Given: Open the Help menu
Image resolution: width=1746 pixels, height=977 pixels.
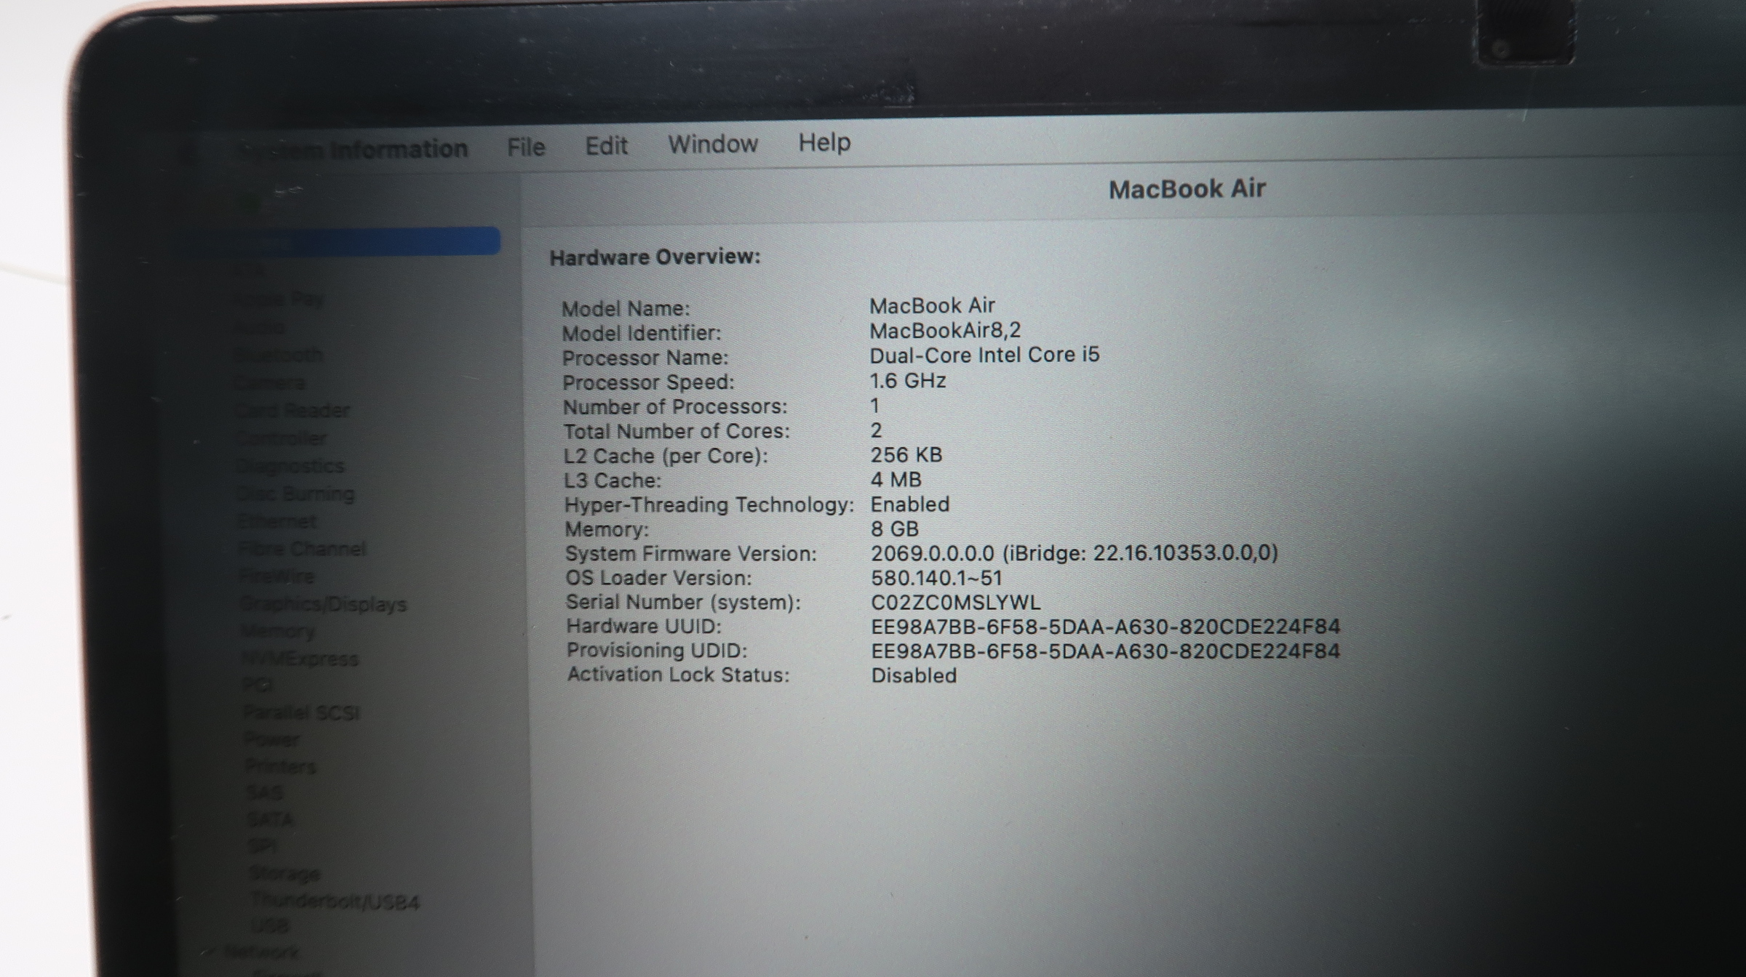Looking at the screenshot, I should click(824, 142).
